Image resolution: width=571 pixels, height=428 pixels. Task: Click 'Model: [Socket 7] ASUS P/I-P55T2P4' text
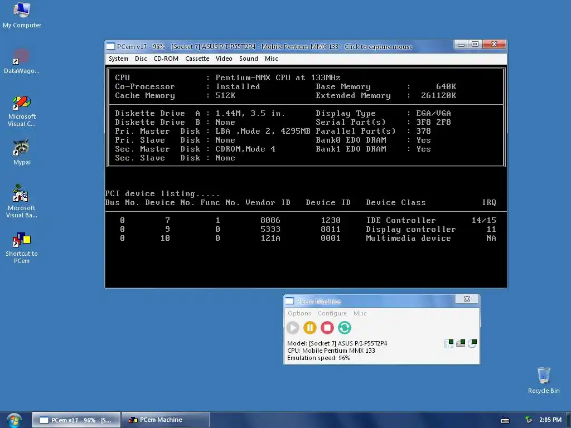(x=337, y=343)
